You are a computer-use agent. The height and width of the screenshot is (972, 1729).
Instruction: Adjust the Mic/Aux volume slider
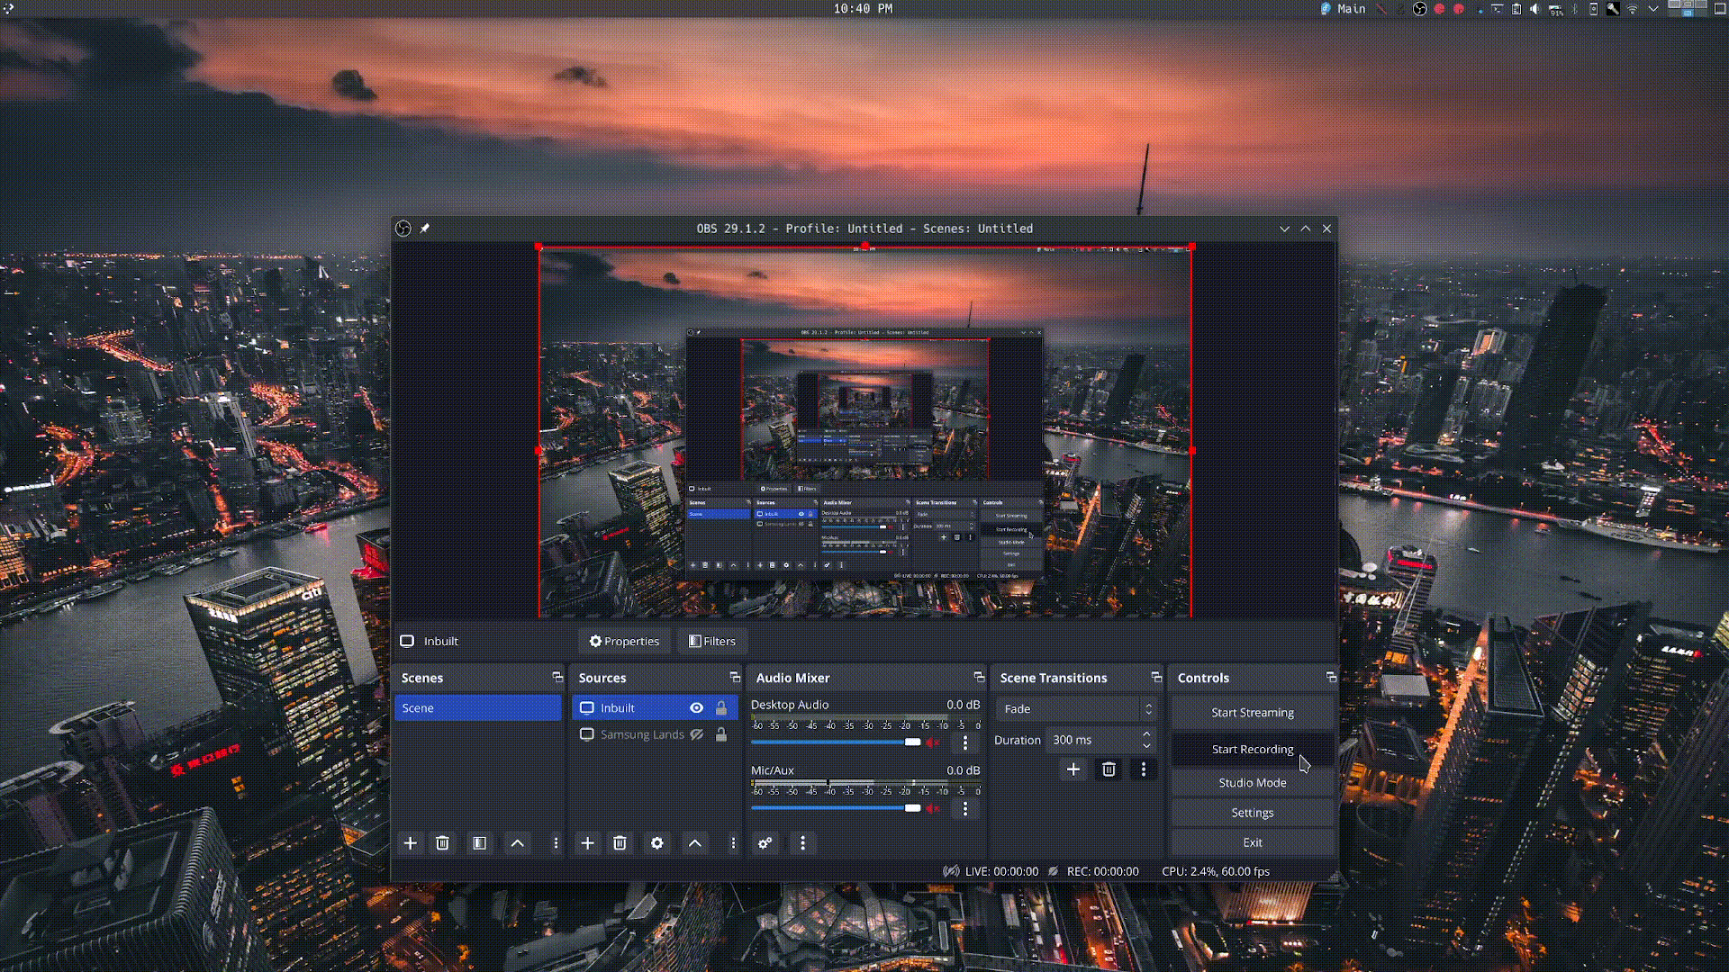912,808
